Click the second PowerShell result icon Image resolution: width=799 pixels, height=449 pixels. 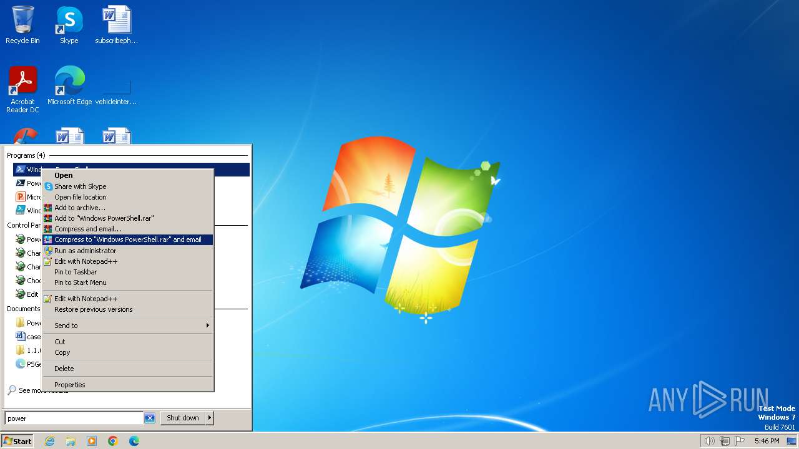click(20, 183)
